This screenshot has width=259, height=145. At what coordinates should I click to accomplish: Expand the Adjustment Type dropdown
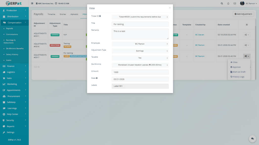pyautogui.click(x=140, y=51)
